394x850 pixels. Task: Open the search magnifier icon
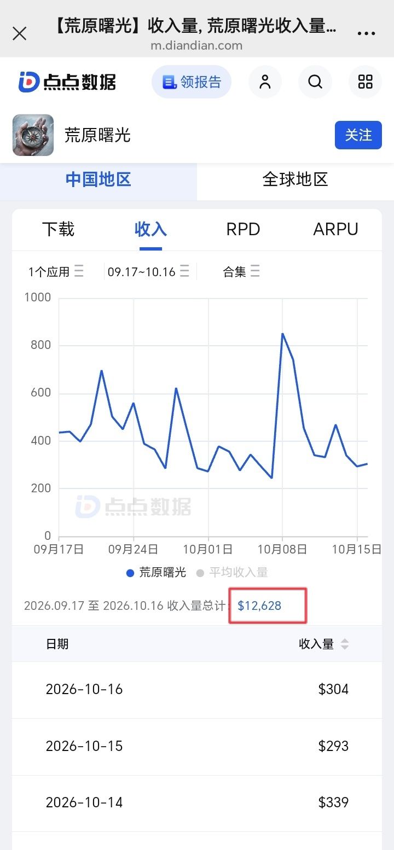(x=315, y=82)
